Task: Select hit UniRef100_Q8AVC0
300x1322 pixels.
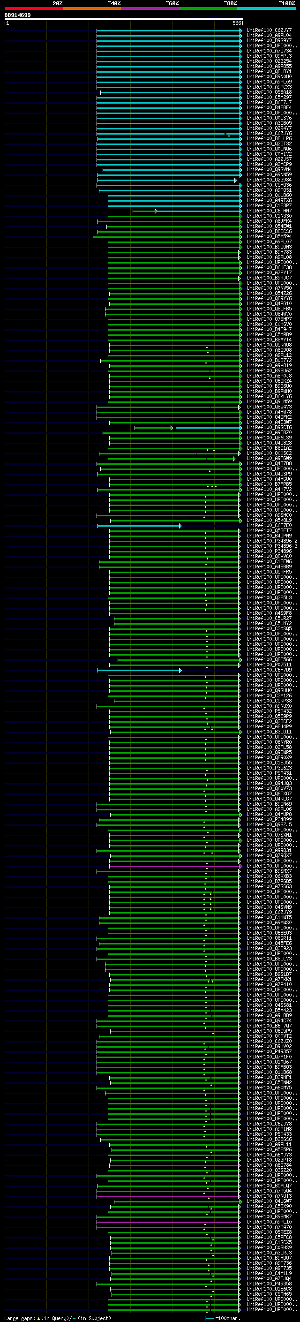Action: pyautogui.click(x=269, y=556)
